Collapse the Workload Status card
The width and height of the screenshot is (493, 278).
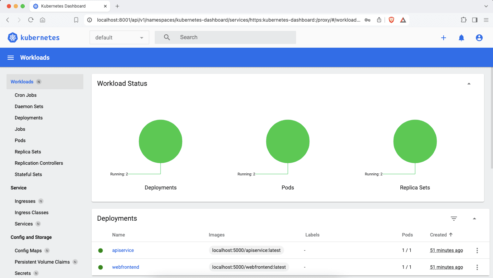point(469,84)
